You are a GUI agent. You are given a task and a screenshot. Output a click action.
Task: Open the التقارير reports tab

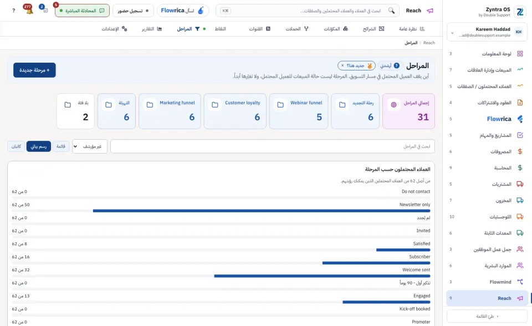[x=152, y=29]
